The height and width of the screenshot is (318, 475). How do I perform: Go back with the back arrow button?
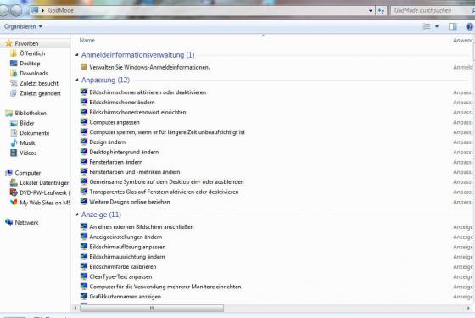point(4,10)
